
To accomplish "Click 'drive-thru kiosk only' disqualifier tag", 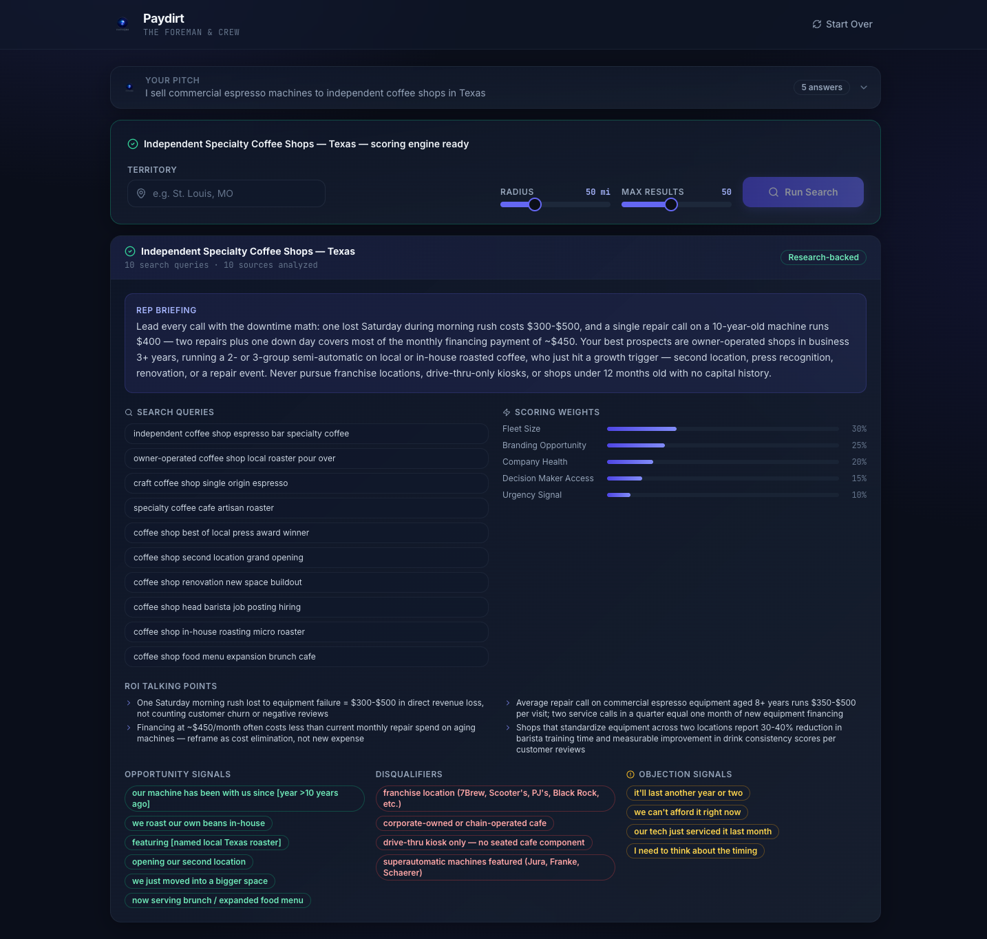I will point(484,843).
